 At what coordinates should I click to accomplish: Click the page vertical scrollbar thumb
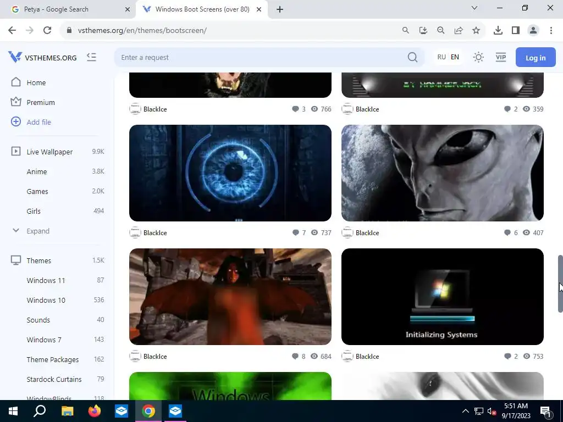coord(560,284)
